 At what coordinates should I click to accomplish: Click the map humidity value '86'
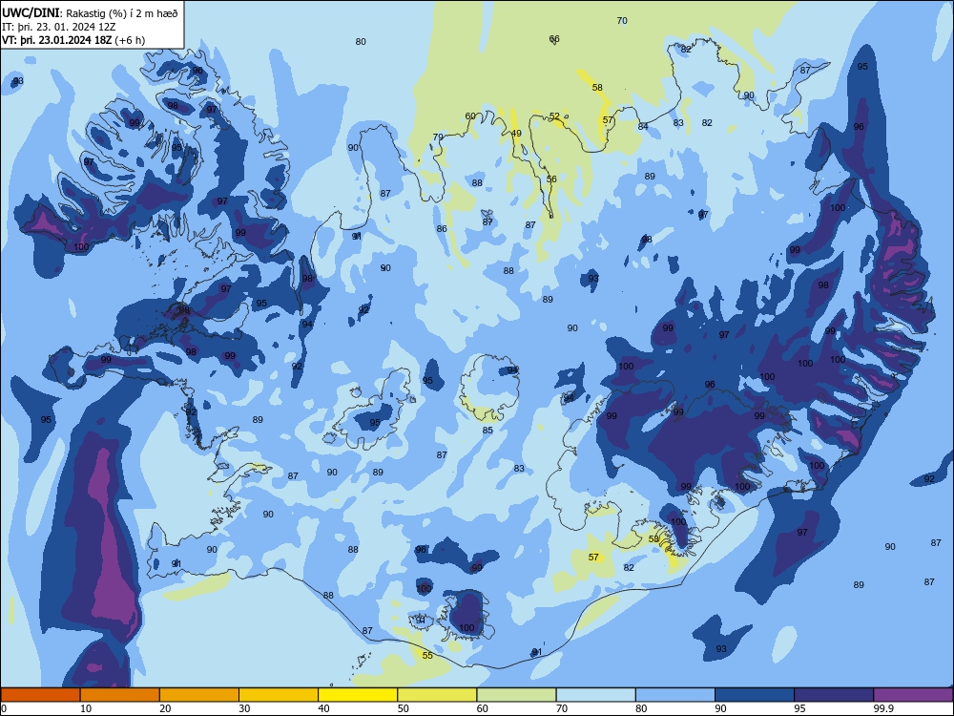[442, 229]
